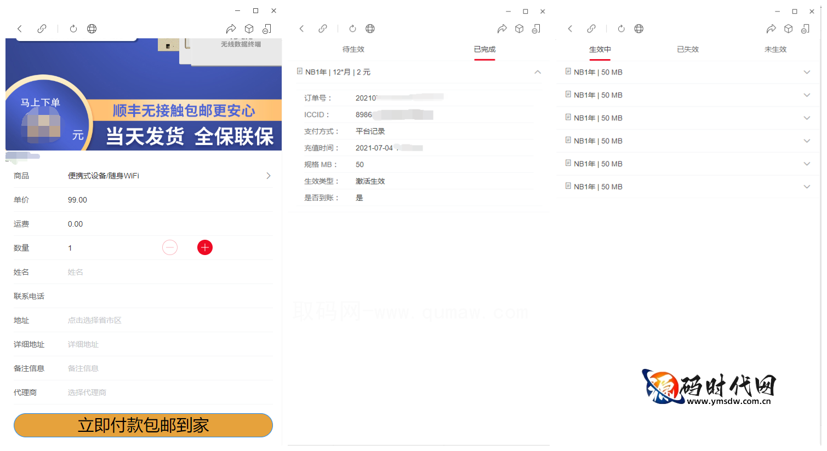Refresh the right window page
Image resolution: width=827 pixels, height=451 pixels.
pyautogui.click(x=621, y=28)
